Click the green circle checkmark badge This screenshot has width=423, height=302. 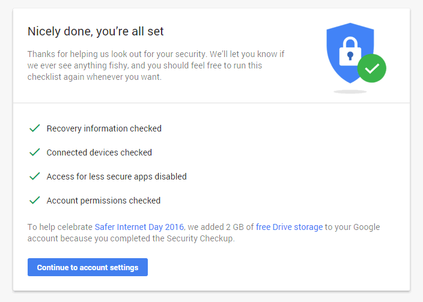372,68
